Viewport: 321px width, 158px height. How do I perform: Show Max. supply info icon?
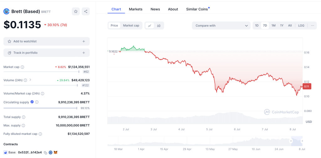point(23,126)
